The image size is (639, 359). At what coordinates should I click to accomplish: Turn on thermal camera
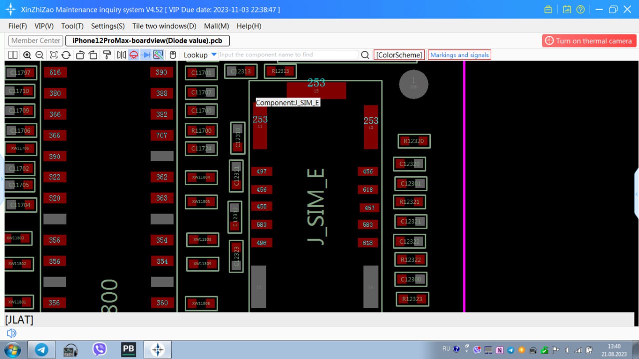[x=589, y=41]
